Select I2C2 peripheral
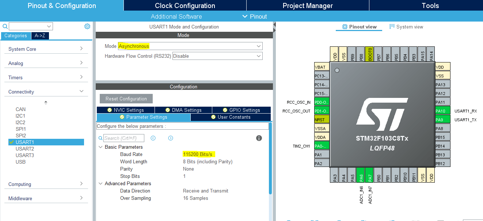 click(20, 122)
